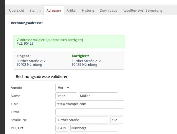Click Rechnungsadresse validieren button

tap(42, 77)
